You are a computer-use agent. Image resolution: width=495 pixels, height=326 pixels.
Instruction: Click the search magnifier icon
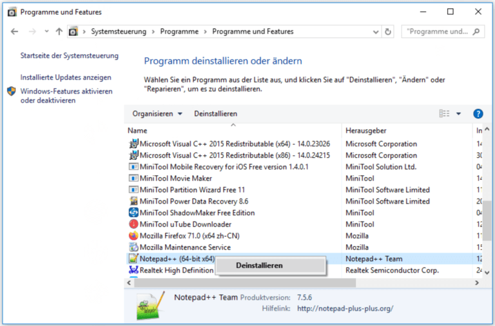click(x=476, y=32)
